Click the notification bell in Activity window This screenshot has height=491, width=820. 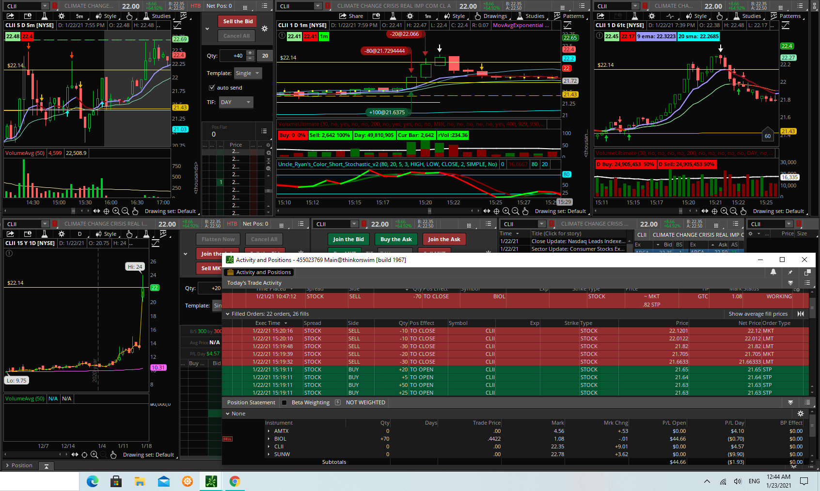[x=773, y=272]
